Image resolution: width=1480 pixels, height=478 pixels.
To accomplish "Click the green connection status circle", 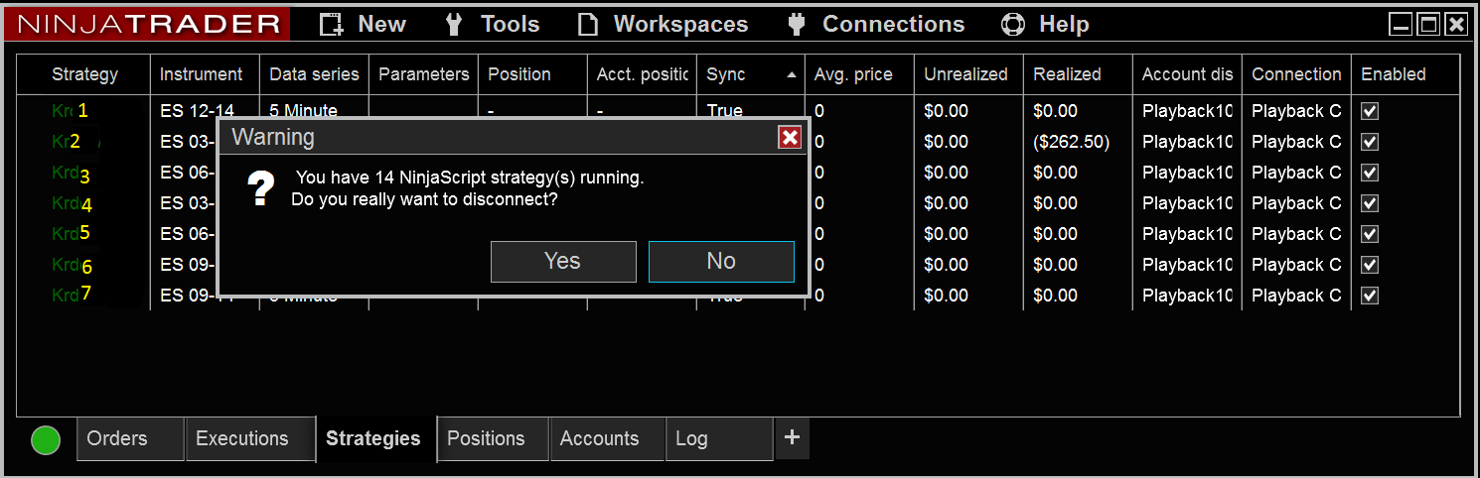I will pos(46,440).
